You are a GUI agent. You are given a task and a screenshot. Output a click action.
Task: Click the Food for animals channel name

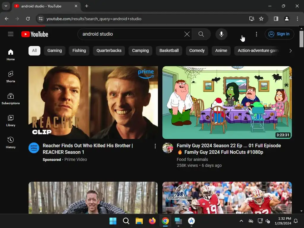point(192,159)
